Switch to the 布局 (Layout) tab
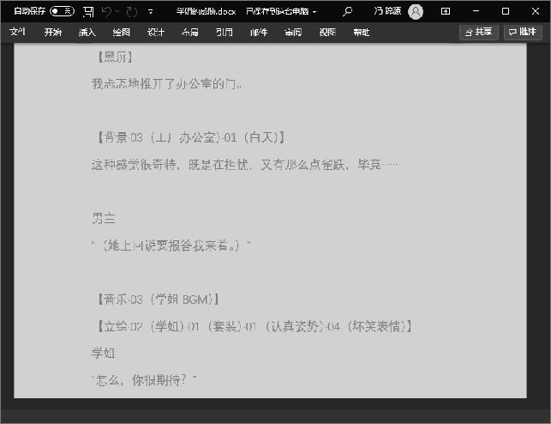551x424 pixels. tap(190, 33)
